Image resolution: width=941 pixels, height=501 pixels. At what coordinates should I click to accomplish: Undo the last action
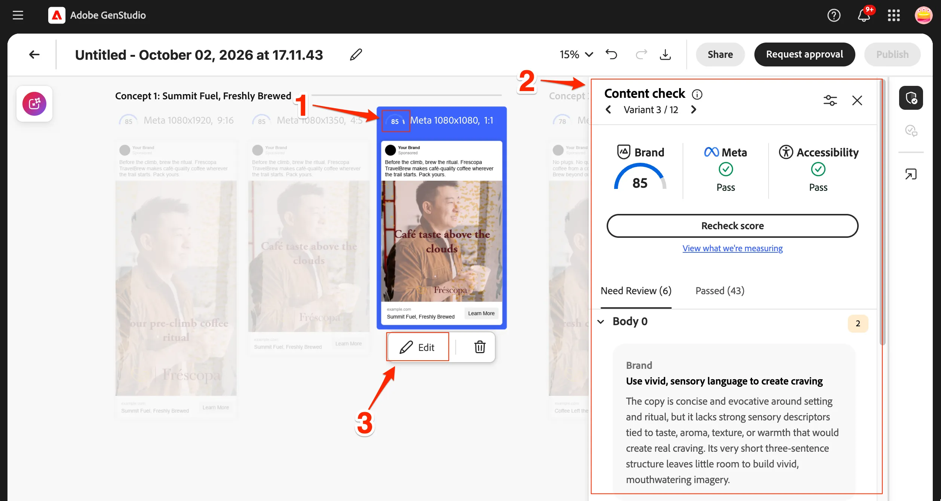(x=612, y=55)
